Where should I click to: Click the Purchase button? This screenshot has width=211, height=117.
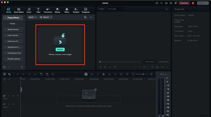[184, 3]
